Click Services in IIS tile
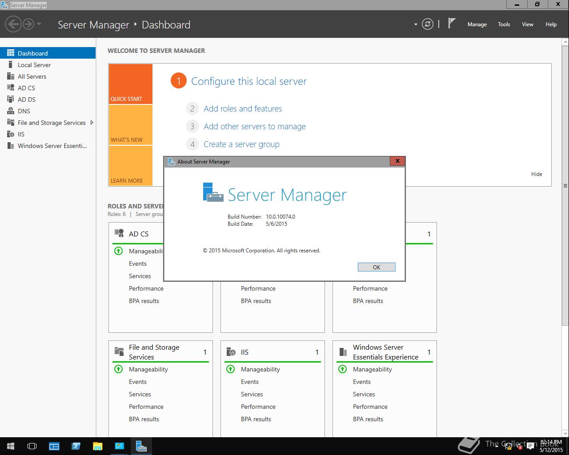Screen dimensions: 569x455 (252, 394)
